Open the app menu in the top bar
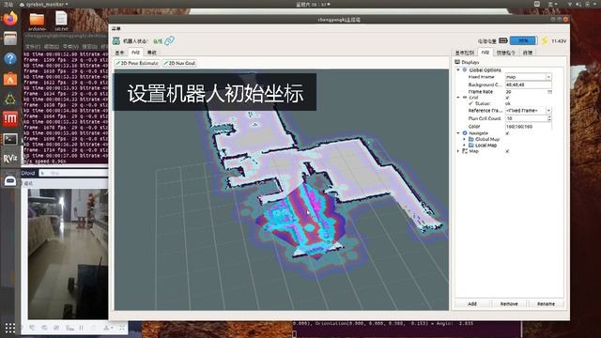The width and height of the screenshot is (601, 338). [44, 4]
